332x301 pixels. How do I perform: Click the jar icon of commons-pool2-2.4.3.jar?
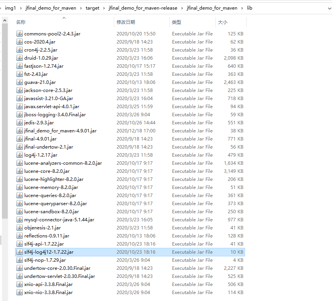click(20, 34)
